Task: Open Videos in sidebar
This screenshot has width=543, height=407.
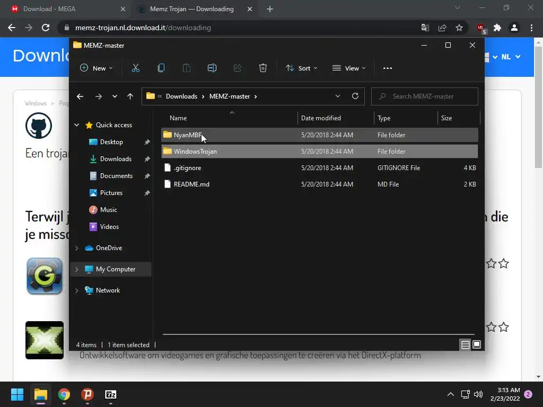Action: pyautogui.click(x=109, y=227)
